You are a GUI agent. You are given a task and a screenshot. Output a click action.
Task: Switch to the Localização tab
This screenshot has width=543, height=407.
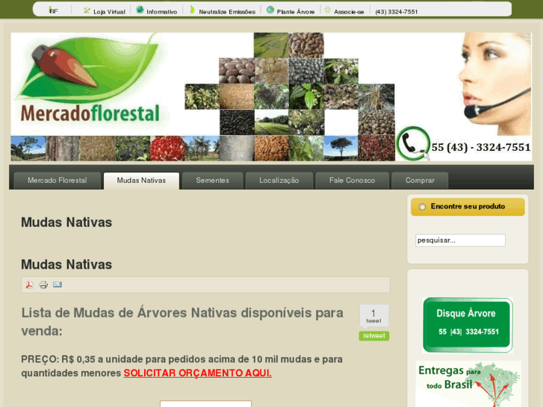click(279, 181)
